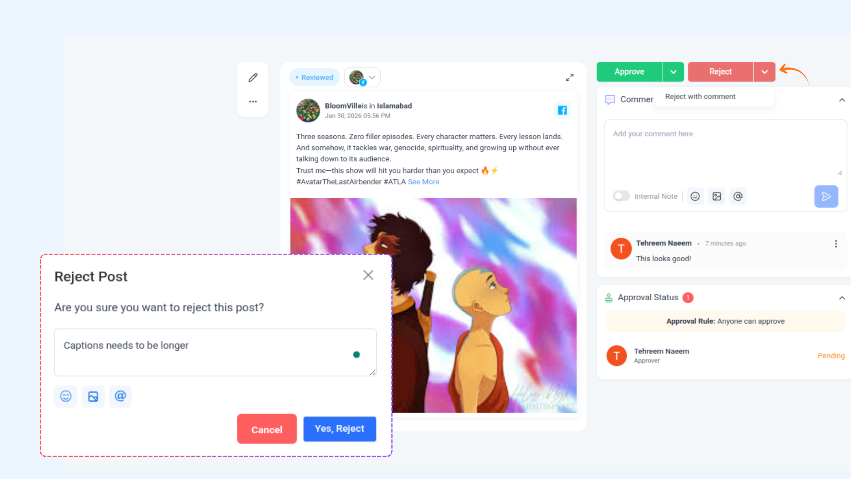Click the image attach icon in the comment box
The image size is (851, 479).
(x=717, y=196)
